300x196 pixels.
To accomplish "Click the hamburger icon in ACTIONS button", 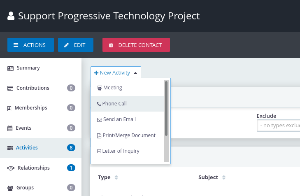I will pyautogui.click(x=16, y=45).
